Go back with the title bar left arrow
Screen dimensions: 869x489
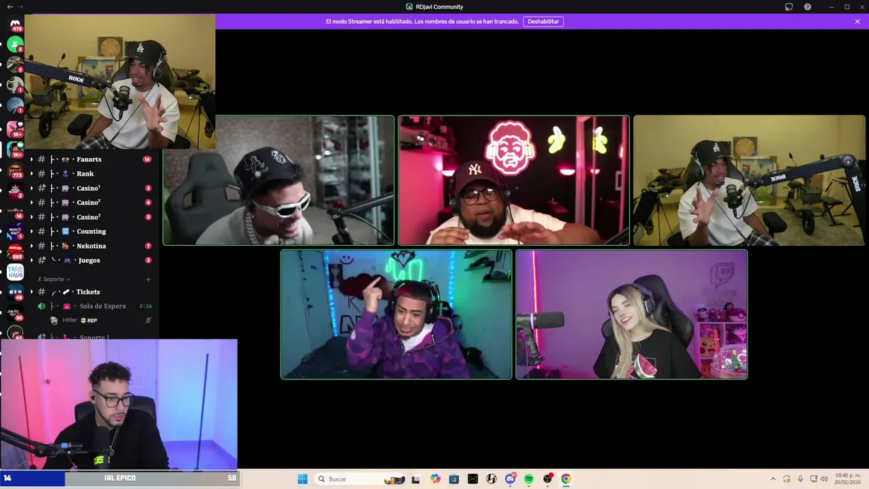(x=10, y=7)
